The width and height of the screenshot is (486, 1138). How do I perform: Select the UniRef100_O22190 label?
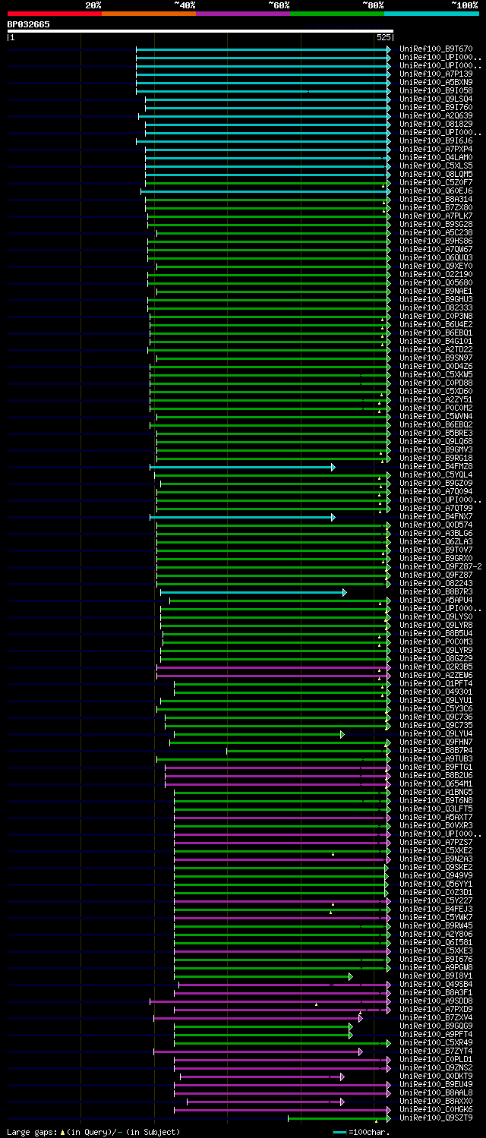pos(437,275)
